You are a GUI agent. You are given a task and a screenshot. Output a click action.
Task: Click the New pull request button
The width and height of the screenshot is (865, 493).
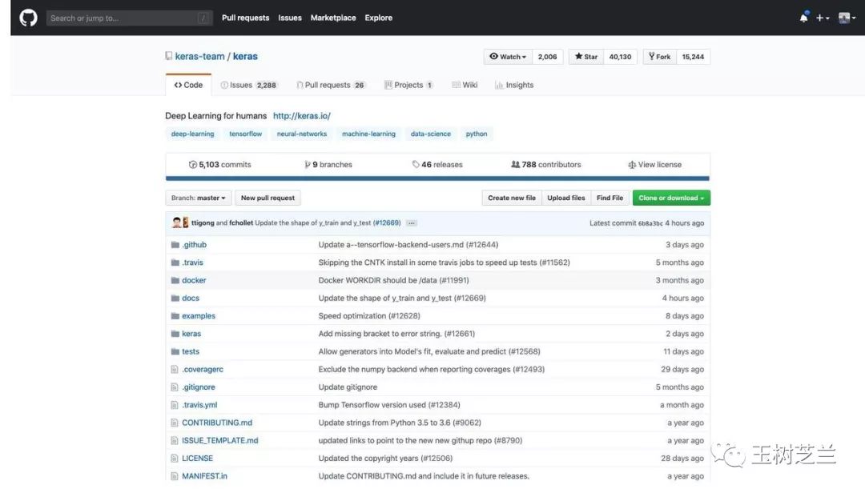tap(268, 198)
